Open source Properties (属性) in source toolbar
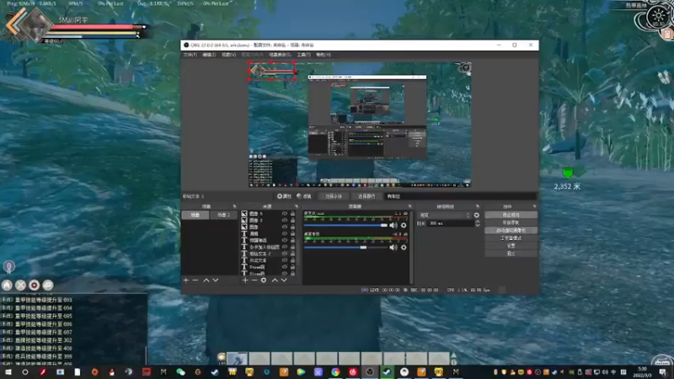 click(285, 196)
